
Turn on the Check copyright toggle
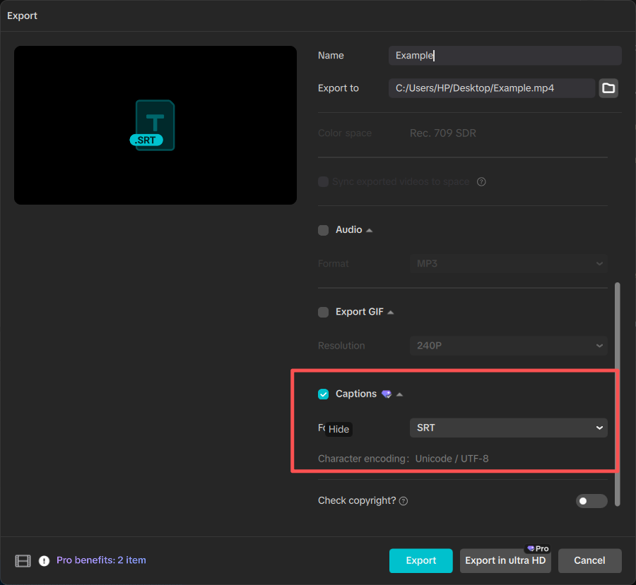[591, 501]
